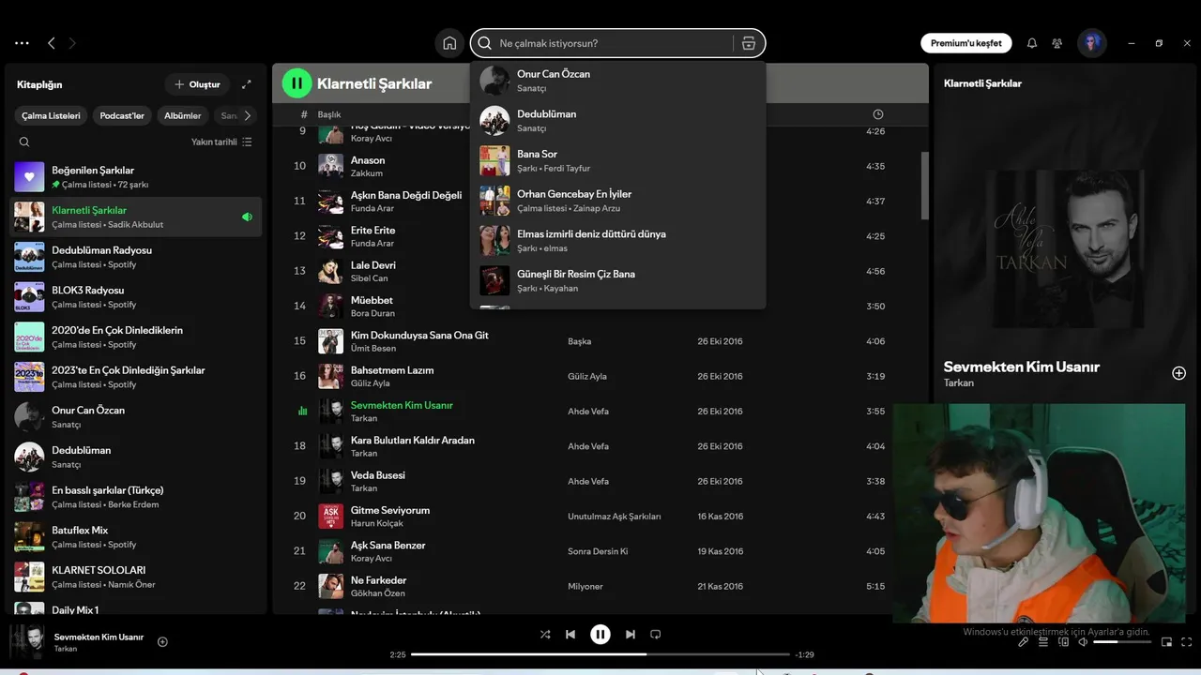This screenshot has height=675, width=1201.
Task: Select the Çalma Listeleri filter chip
Action: point(52,115)
